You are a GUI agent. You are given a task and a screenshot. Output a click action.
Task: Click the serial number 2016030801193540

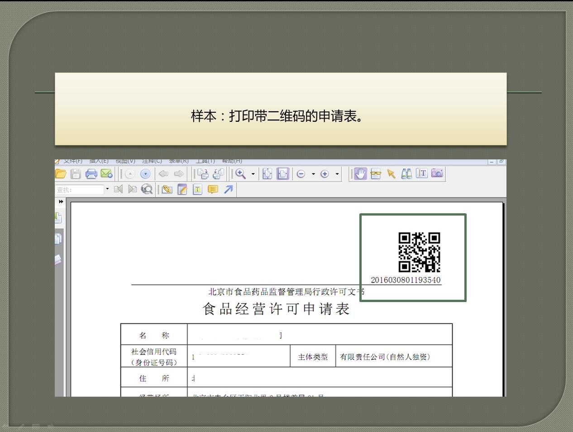[x=406, y=280]
